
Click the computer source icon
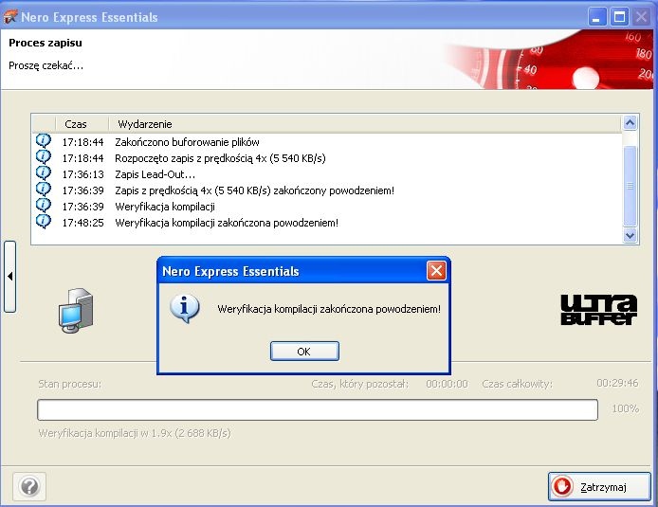pyautogui.click(x=76, y=311)
